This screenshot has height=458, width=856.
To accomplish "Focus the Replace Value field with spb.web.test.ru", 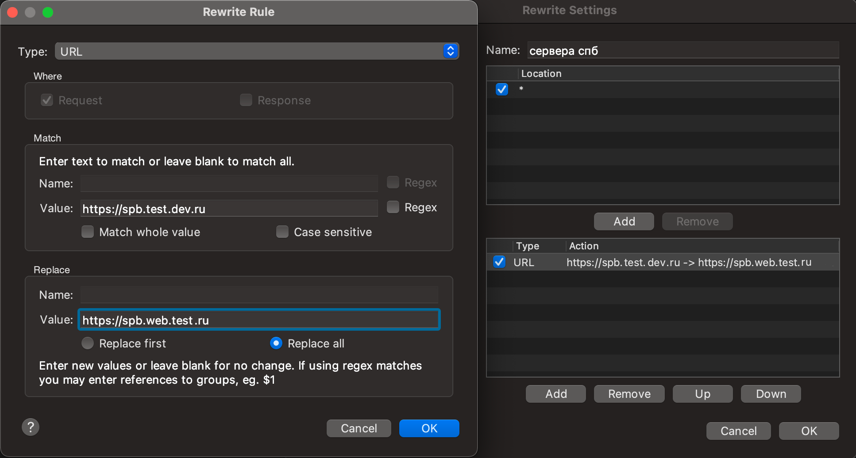I will click(x=259, y=320).
